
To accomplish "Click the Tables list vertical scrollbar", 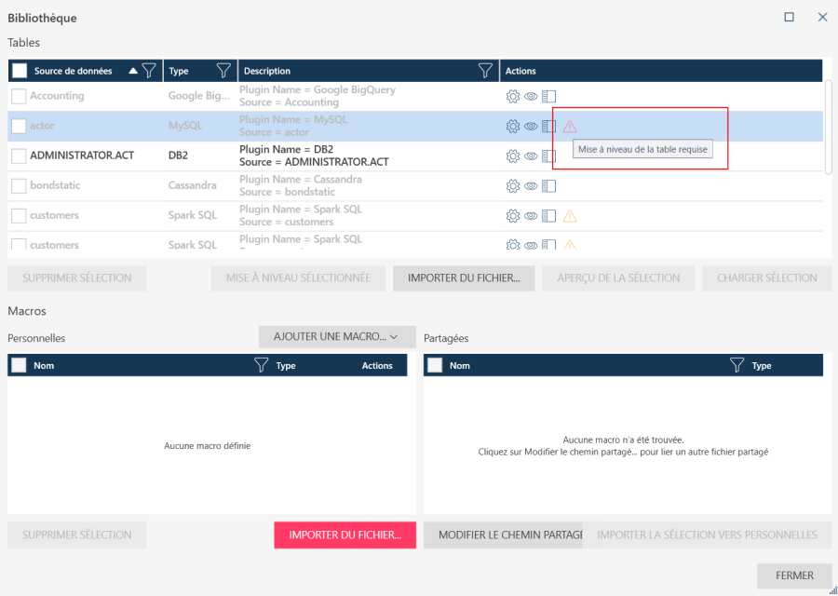I will coord(828,126).
